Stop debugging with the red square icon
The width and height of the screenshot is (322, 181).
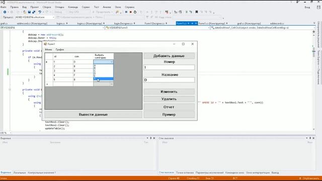click(x=131, y=12)
